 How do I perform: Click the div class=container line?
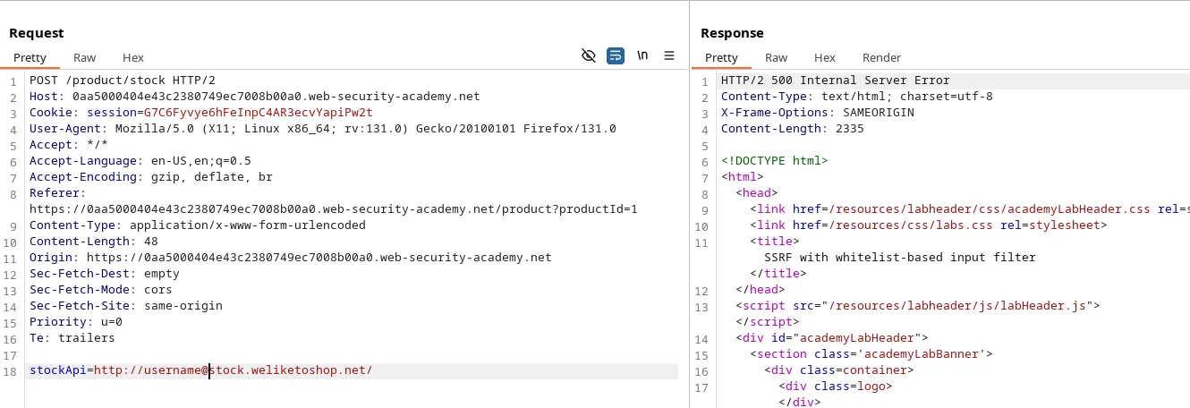click(839, 370)
